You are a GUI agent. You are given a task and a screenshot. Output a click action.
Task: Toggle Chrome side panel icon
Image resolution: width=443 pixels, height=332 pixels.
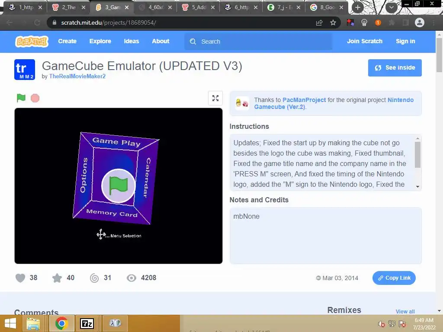coord(406,22)
